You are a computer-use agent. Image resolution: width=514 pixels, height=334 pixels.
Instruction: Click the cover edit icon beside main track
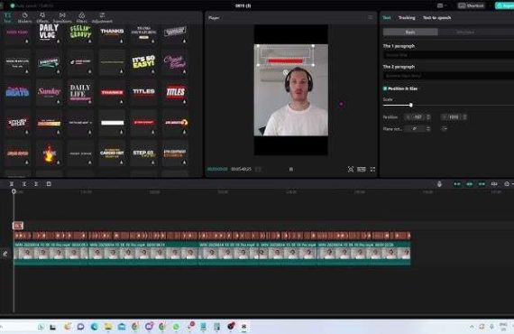tap(5, 254)
